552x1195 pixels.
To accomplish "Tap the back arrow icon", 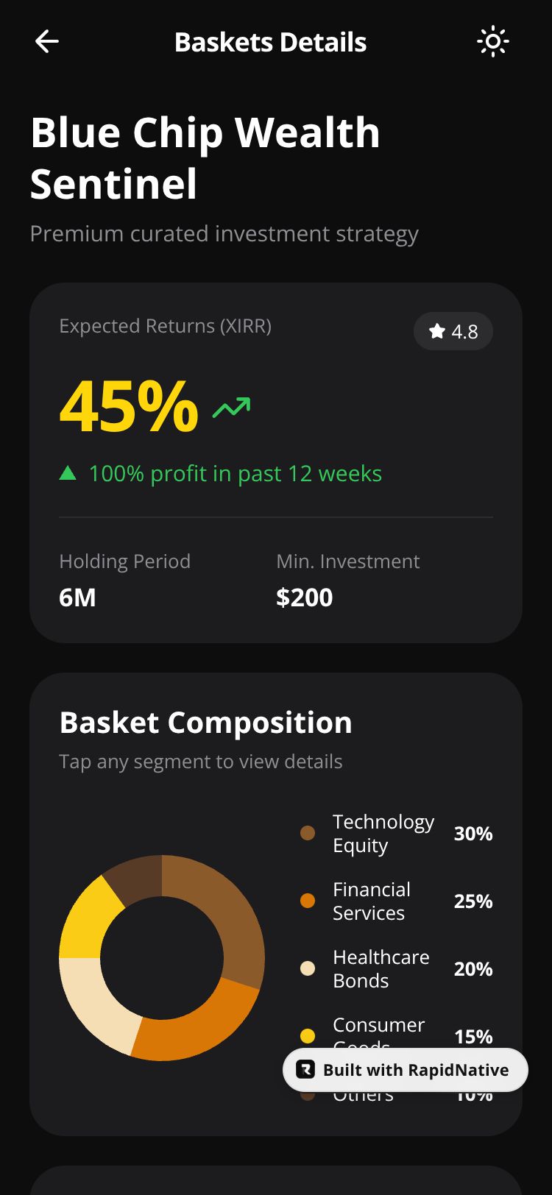I will (x=47, y=41).
